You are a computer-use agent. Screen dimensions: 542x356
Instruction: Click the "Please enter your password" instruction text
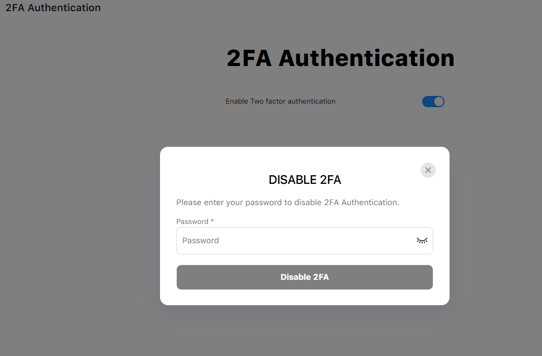tap(288, 202)
